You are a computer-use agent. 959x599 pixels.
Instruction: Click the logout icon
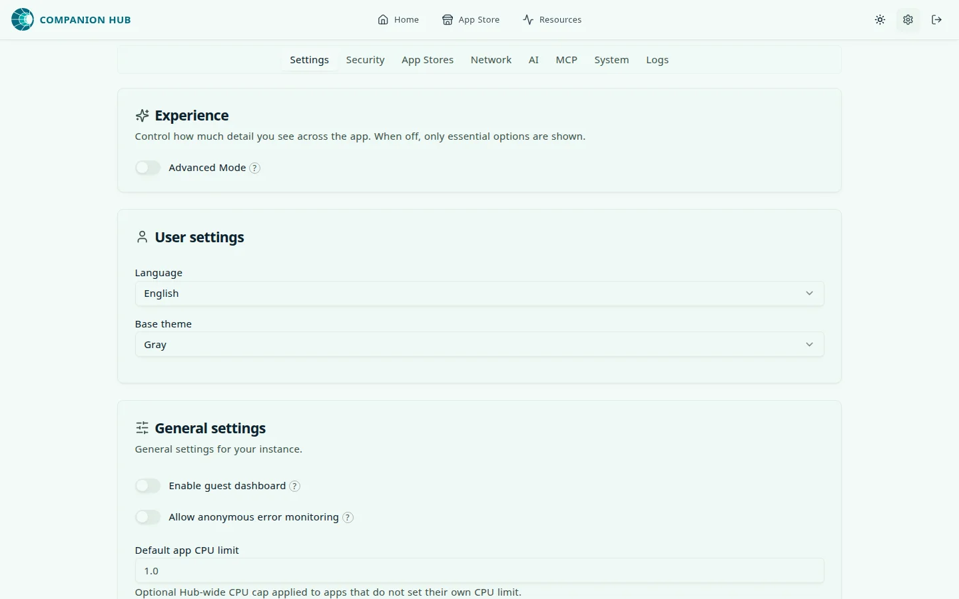point(936,20)
